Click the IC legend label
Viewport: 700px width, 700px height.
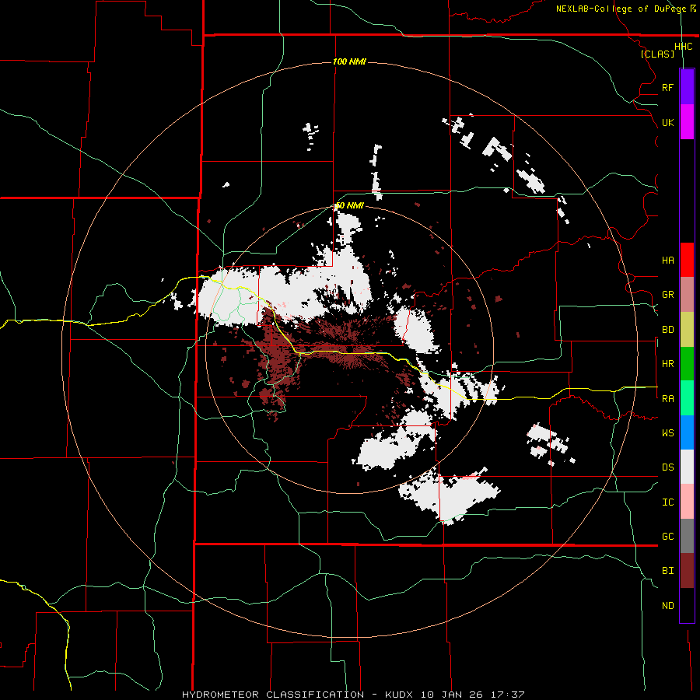click(x=667, y=502)
